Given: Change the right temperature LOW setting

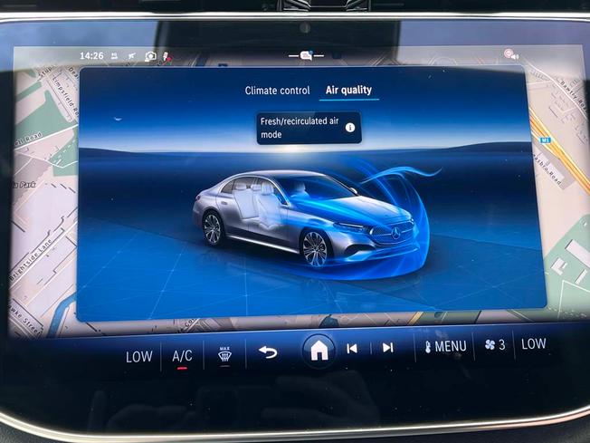Looking at the screenshot, I should pyautogui.click(x=533, y=343).
